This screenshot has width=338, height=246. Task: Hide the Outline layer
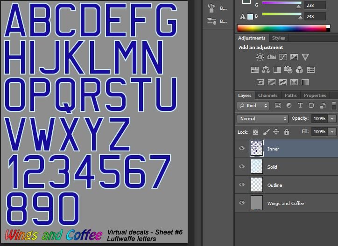pos(242,184)
